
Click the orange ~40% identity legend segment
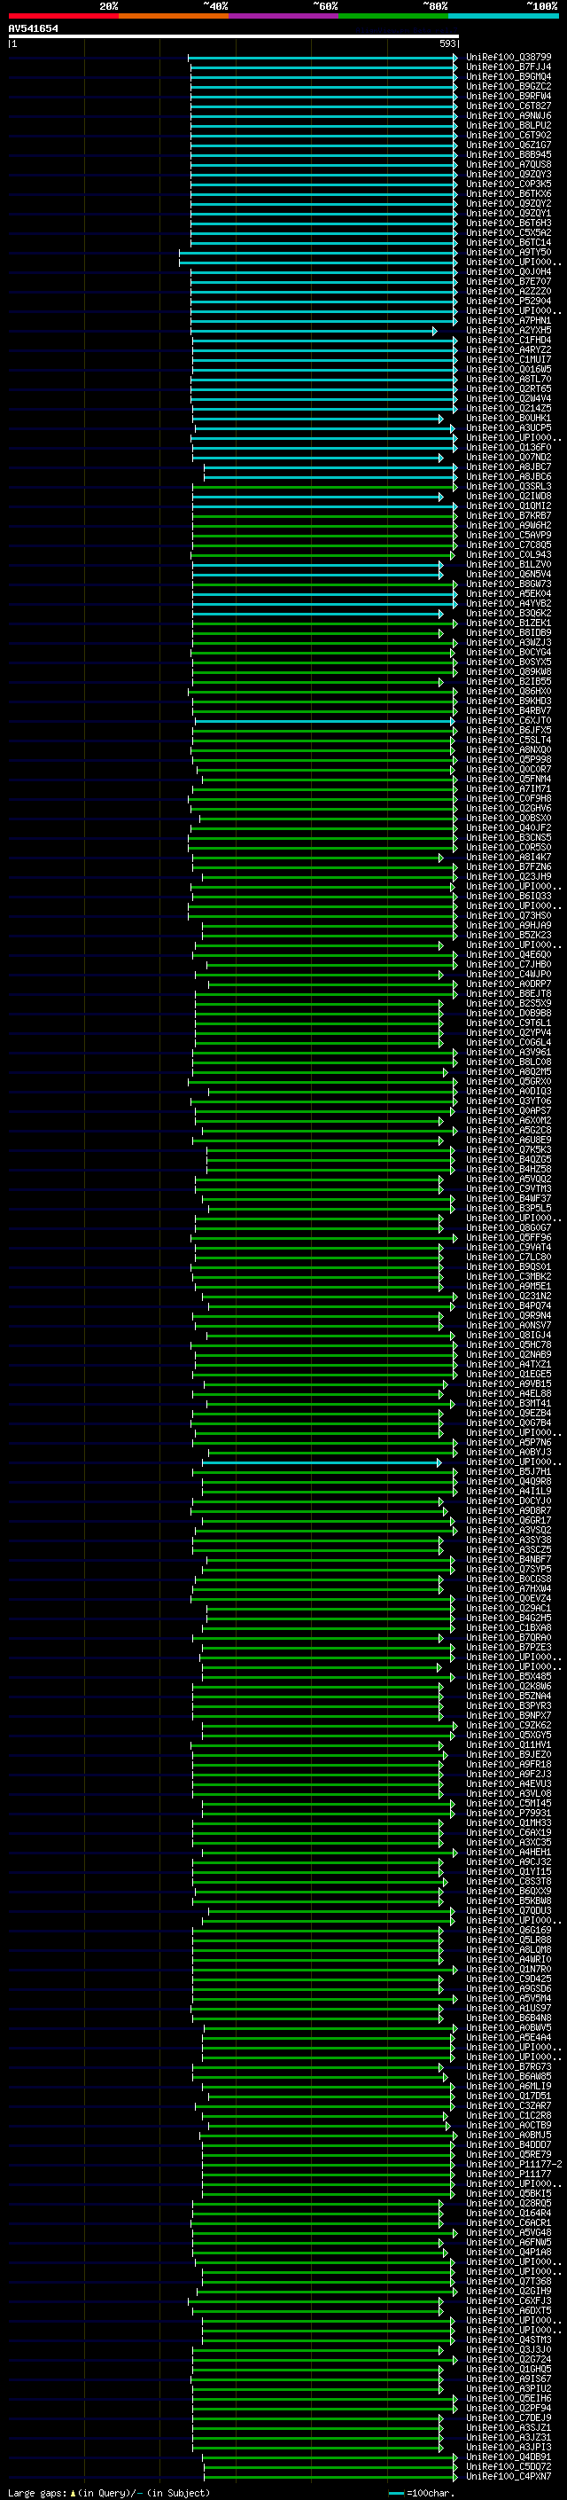tap(174, 16)
